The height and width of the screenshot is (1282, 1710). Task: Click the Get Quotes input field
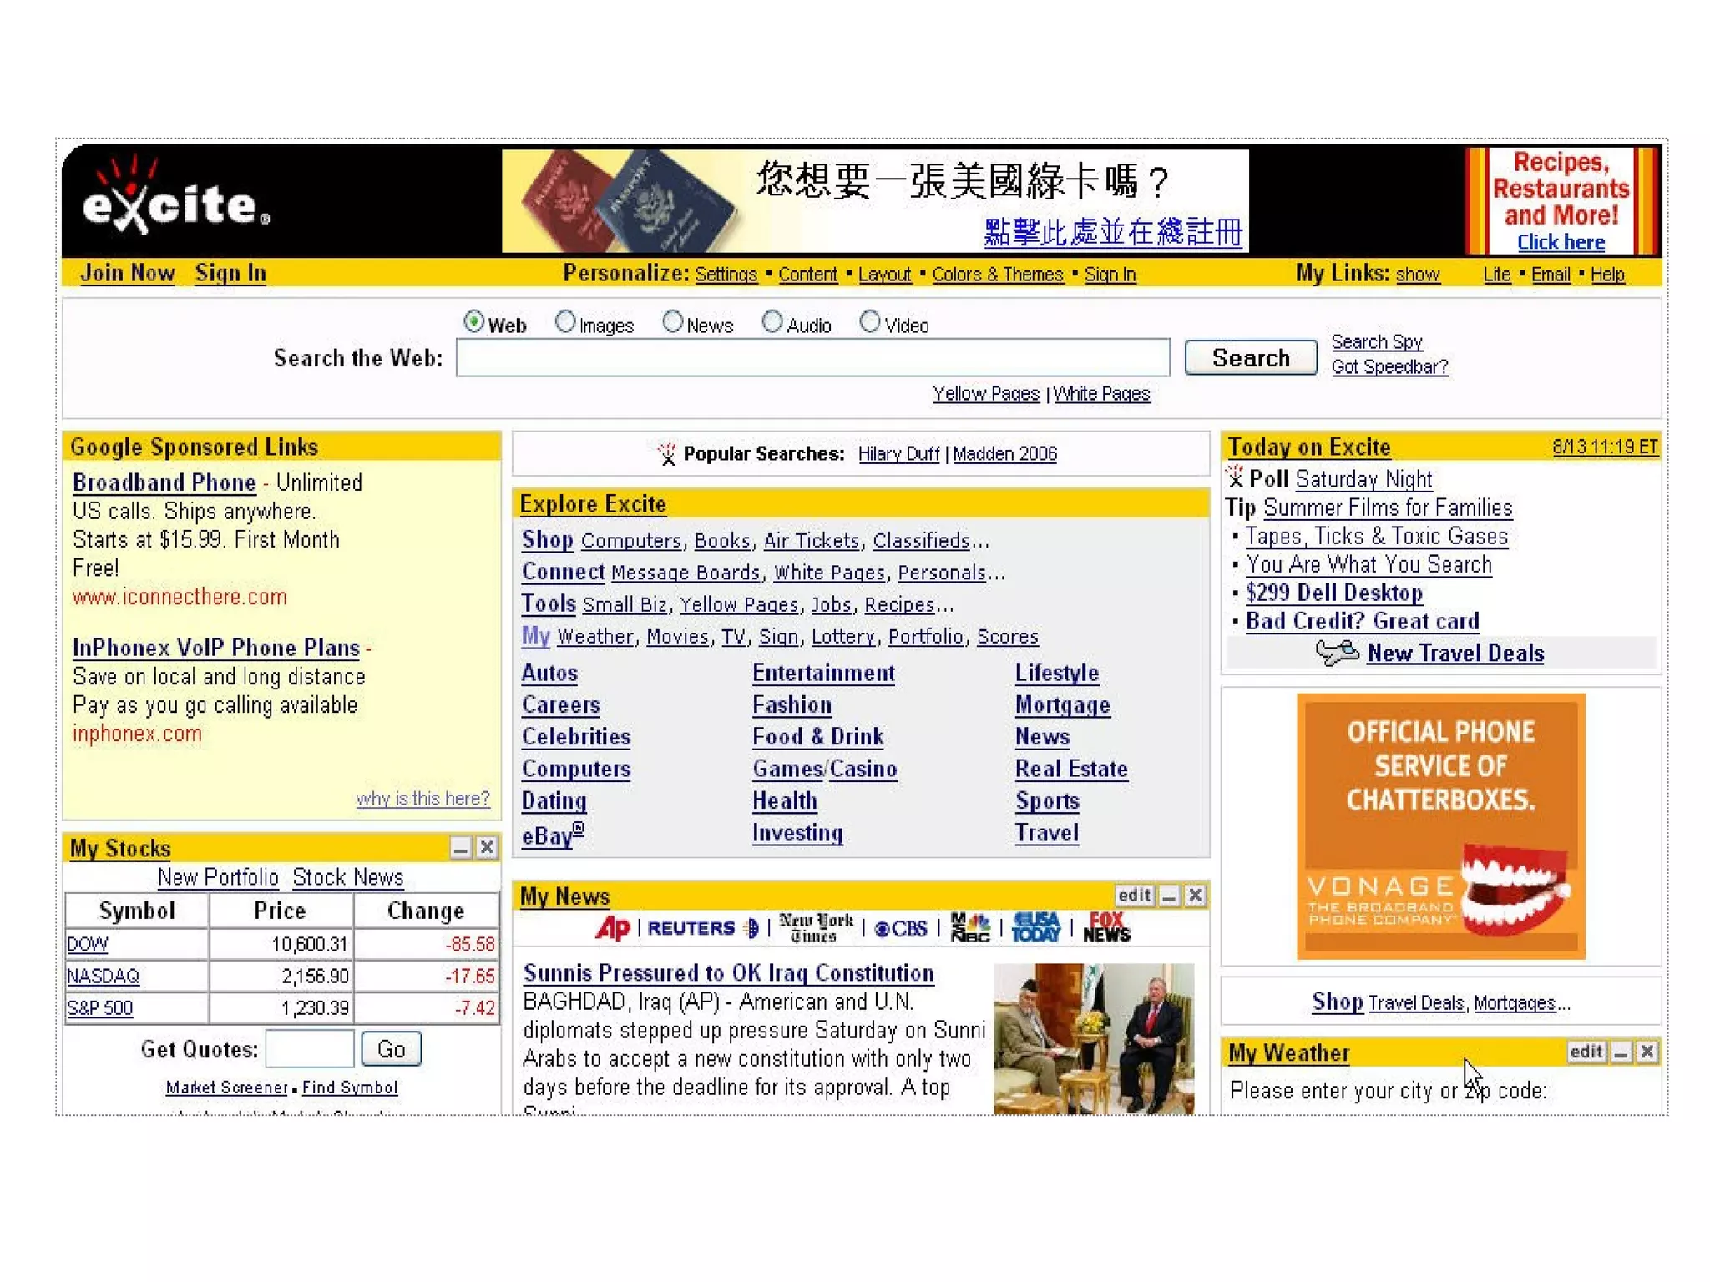click(x=310, y=1049)
